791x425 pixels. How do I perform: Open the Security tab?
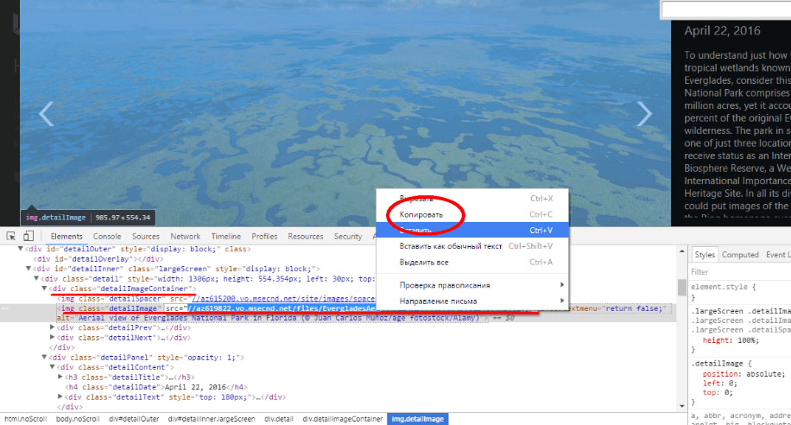click(x=348, y=236)
